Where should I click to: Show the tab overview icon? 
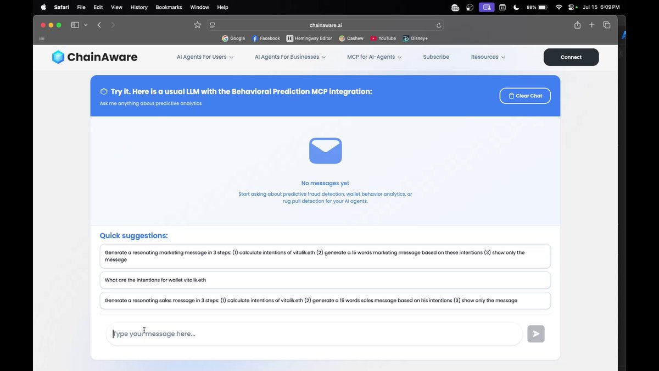(x=607, y=25)
